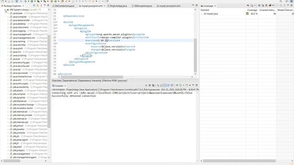The width and height of the screenshot is (294, 165).
Task: Switch to the Overview tab of POM editor
Action: click(x=57, y=81)
